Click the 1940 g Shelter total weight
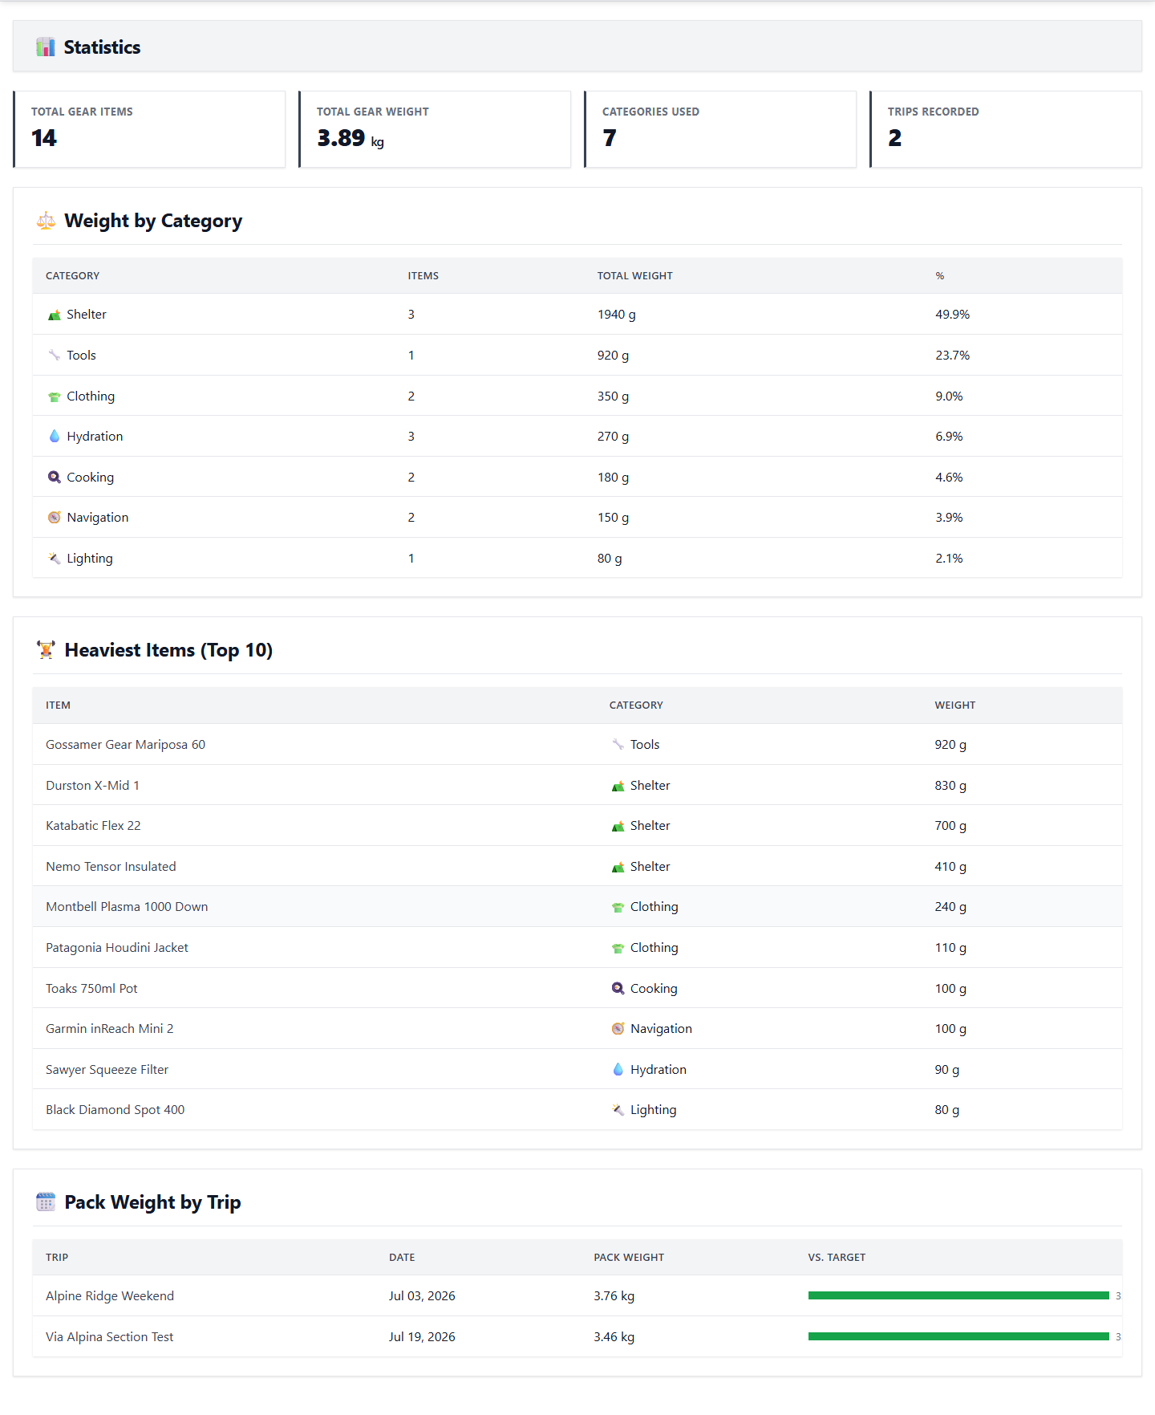Screen dimensions: 1155x1415 (616, 315)
